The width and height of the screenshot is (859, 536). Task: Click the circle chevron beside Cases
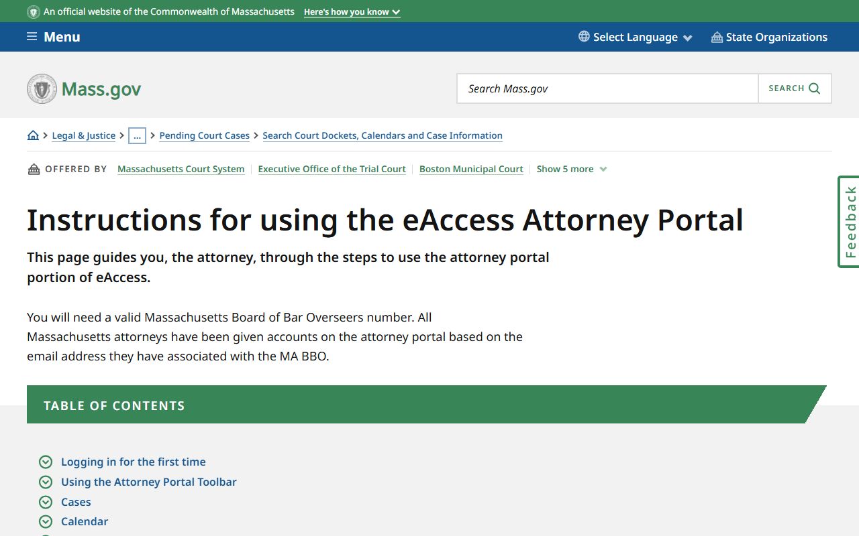46,502
